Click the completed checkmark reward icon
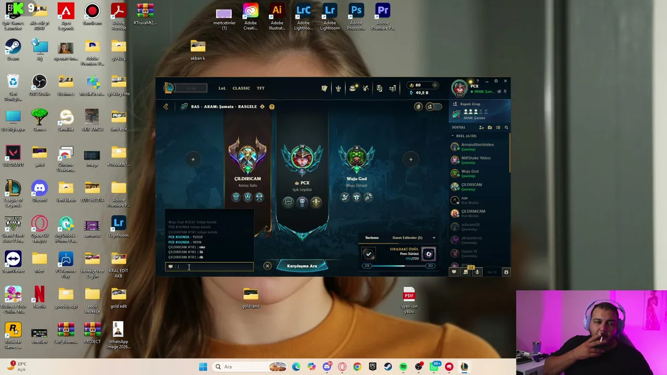The height and width of the screenshot is (375, 667). coord(368,254)
